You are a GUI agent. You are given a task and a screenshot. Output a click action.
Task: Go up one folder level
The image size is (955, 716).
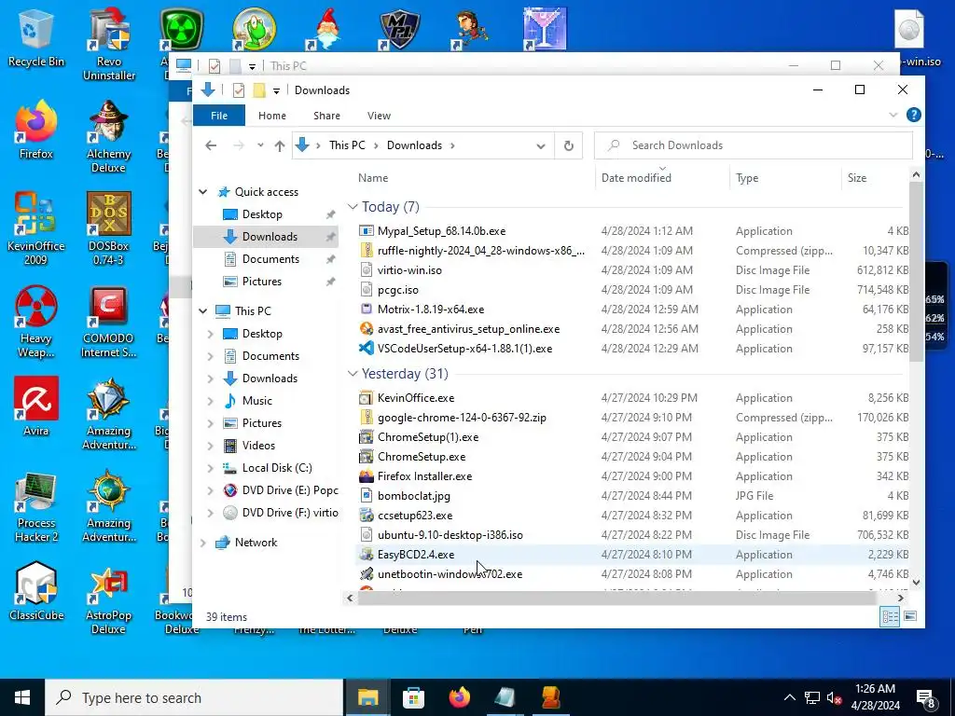(280, 145)
